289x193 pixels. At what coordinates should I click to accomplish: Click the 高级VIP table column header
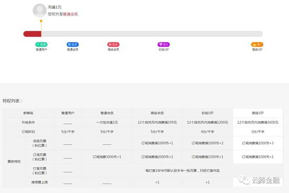[257, 113]
